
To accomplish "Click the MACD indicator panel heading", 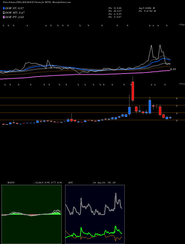I will (x=11, y=183).
